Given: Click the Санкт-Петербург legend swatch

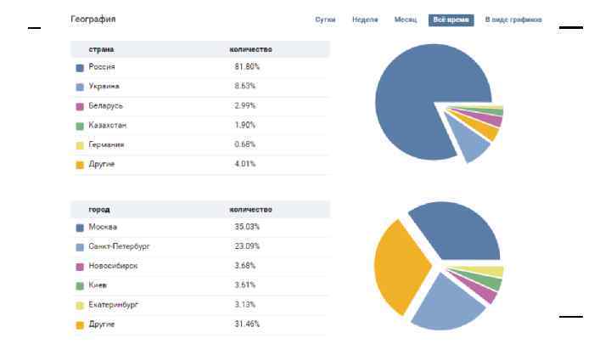Looking at the screenshot, I should (80, 247).
